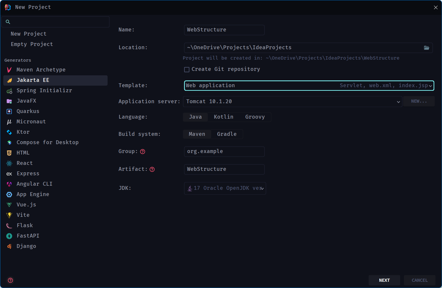Click NEW... application server button

pyautogui.click(x=419, y=101)
